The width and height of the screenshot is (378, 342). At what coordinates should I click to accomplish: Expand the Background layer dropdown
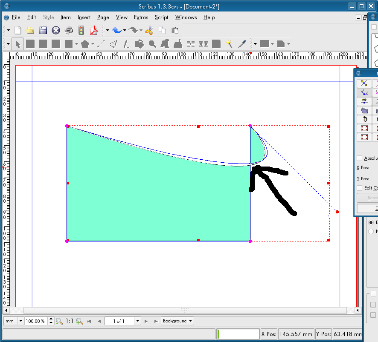click(190, 321)
